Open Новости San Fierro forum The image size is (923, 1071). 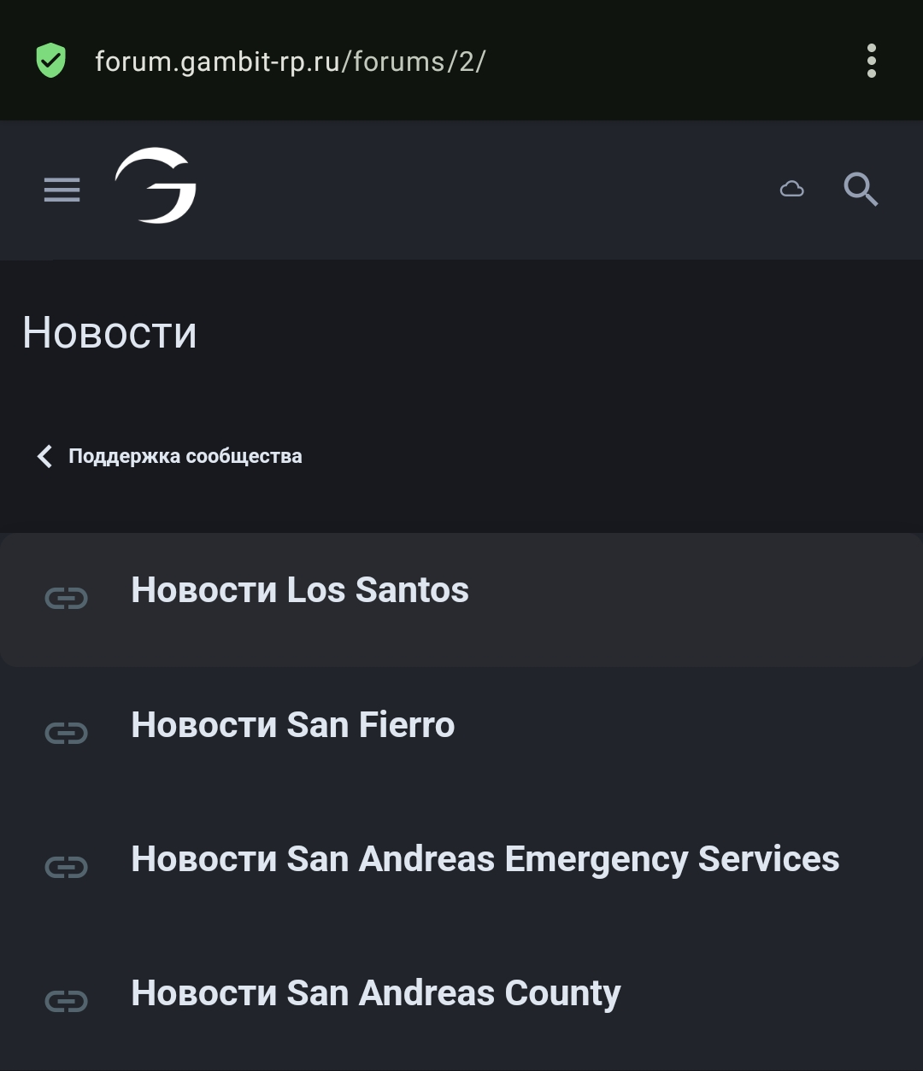click(x=293, y=725)
